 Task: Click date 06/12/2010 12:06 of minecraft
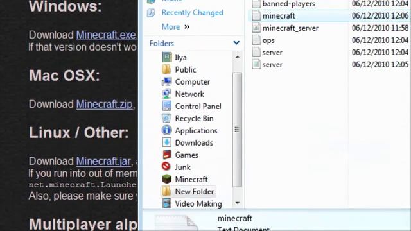[380, 16]
